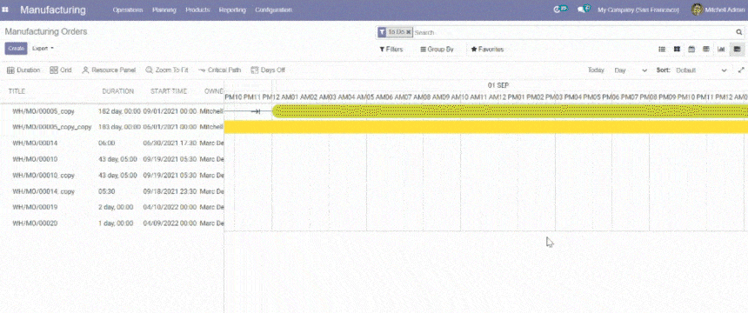The image size is (748, 313).
Task: Open the activities clock icon
Action: click(x=560, y=10)
